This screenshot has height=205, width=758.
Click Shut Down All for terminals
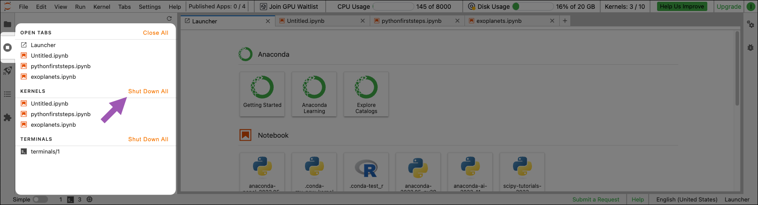[x=148, y=139]
